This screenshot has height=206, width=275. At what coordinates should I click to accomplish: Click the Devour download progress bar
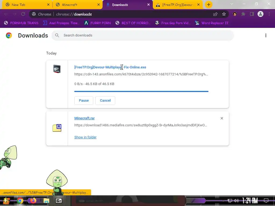(x=141, y=91)
